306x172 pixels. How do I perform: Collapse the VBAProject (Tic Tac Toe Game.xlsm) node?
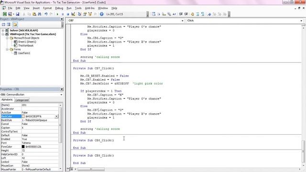pos(3,34)
